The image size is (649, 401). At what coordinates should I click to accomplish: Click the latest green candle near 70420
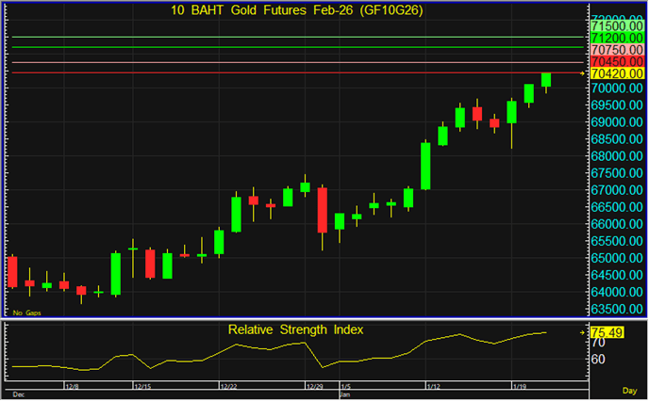(x=546, y=80)
